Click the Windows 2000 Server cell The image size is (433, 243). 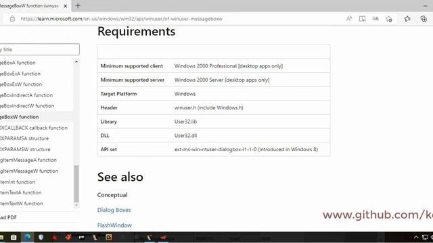click(222, 80)
